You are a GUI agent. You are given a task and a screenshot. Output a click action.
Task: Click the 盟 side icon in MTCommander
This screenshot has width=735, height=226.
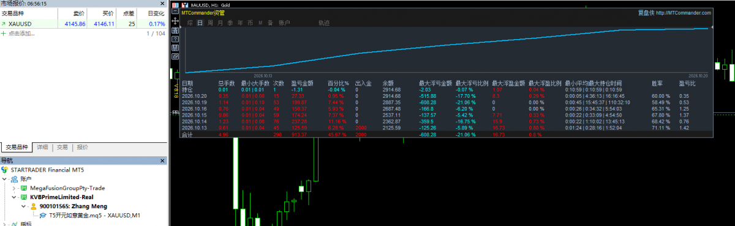point(176,48)
